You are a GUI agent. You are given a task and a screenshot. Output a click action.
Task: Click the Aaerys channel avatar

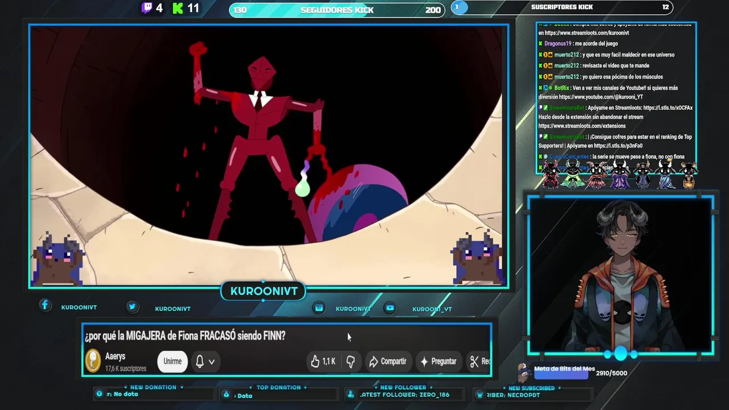click(93, 361)
